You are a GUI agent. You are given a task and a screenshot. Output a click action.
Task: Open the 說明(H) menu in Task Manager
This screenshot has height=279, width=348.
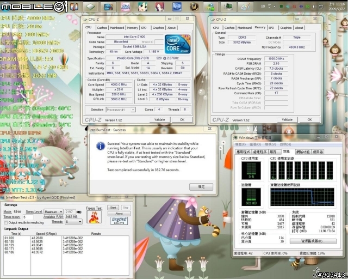[x=285, y=144]
